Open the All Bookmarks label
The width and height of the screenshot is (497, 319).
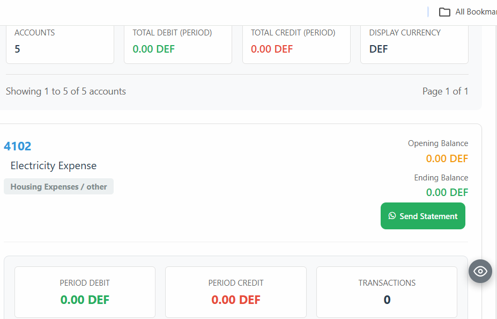(x=475, y=12)
